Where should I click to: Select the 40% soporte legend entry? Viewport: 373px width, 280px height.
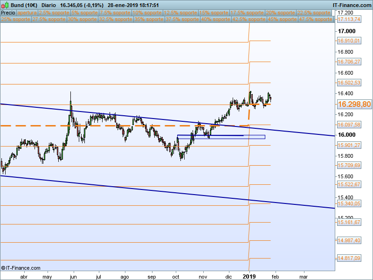[x=215, y=20]
